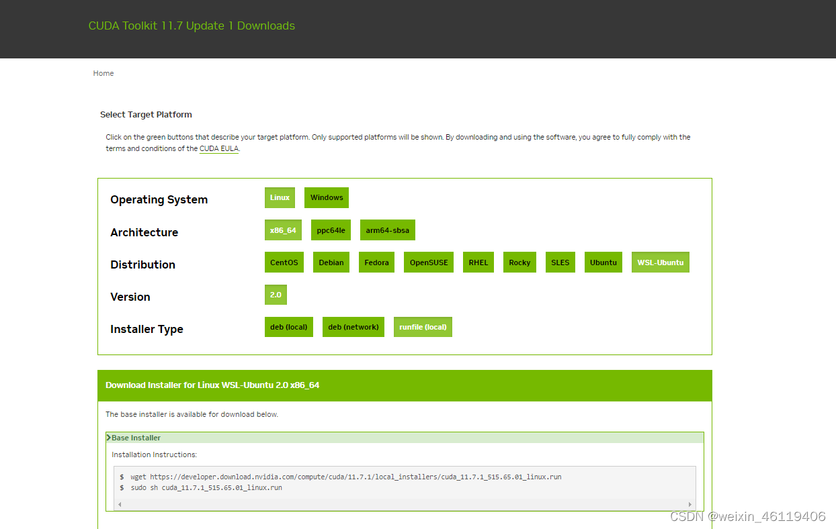Choose the arm64-sbsa architecture
This screenshot has height=529, width=836.
pyautogui.click(x=388, y=230)
